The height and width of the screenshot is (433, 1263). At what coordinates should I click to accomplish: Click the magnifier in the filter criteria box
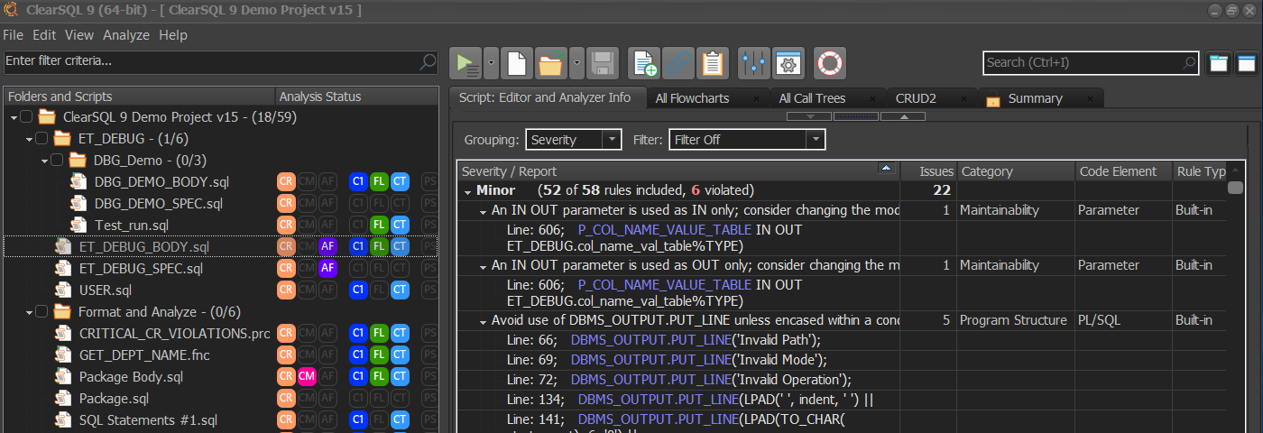tap(429, 61)
